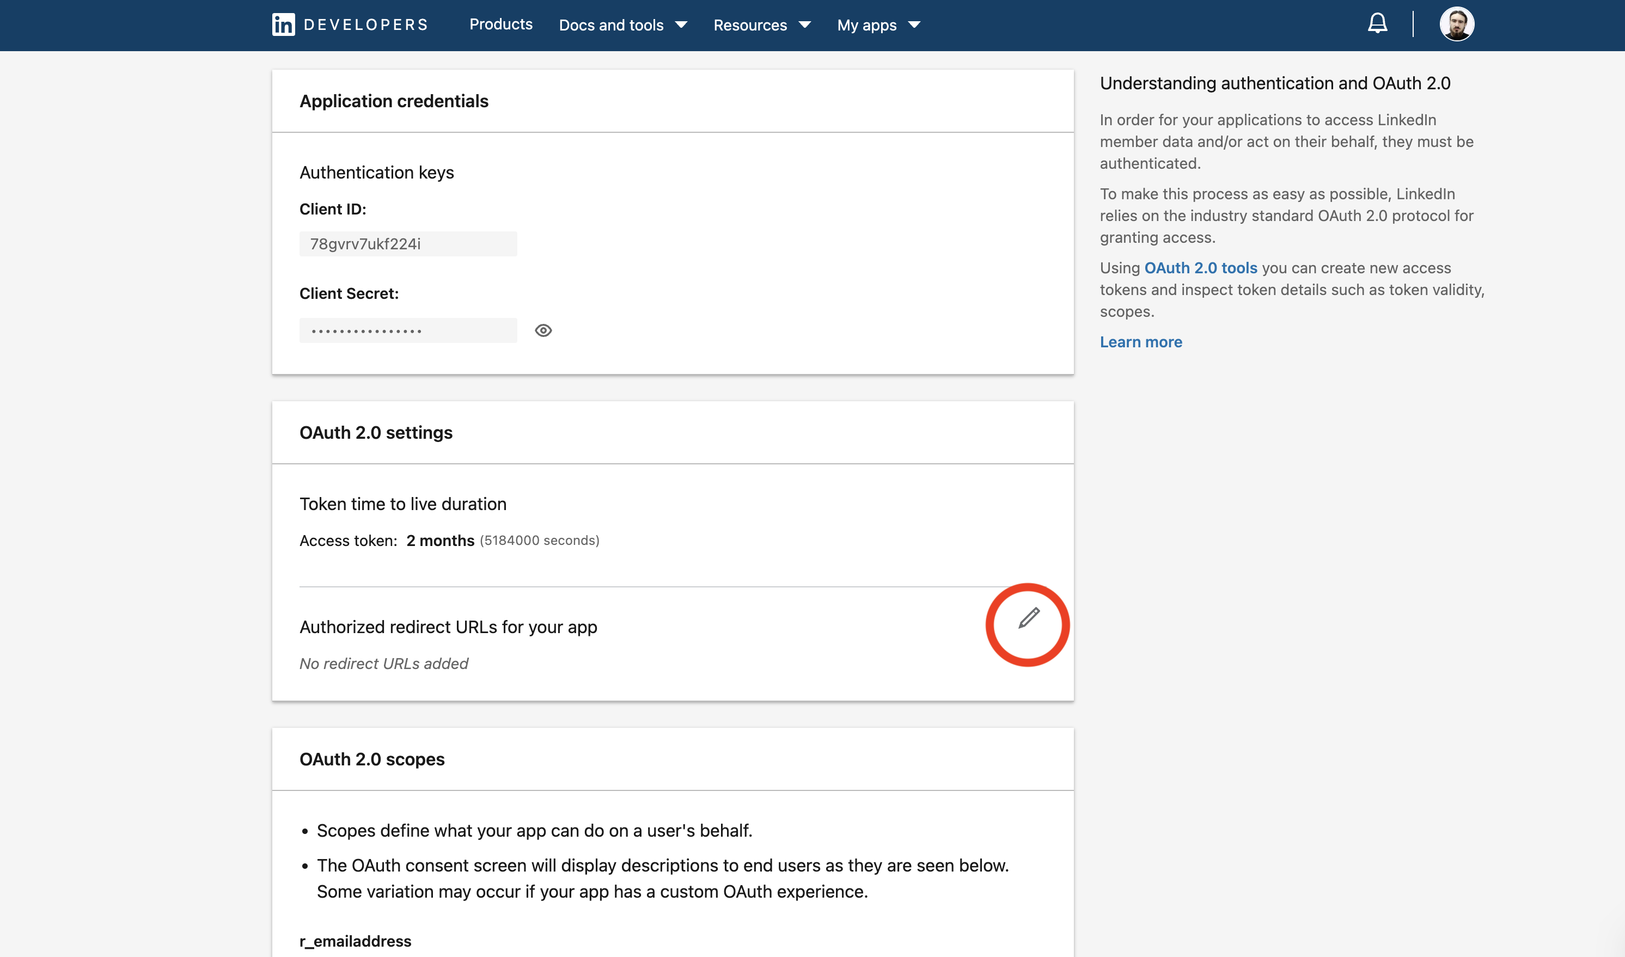Open the profile avatar menu
This screenshot has height=957, width=1625.
[1457, 24]
